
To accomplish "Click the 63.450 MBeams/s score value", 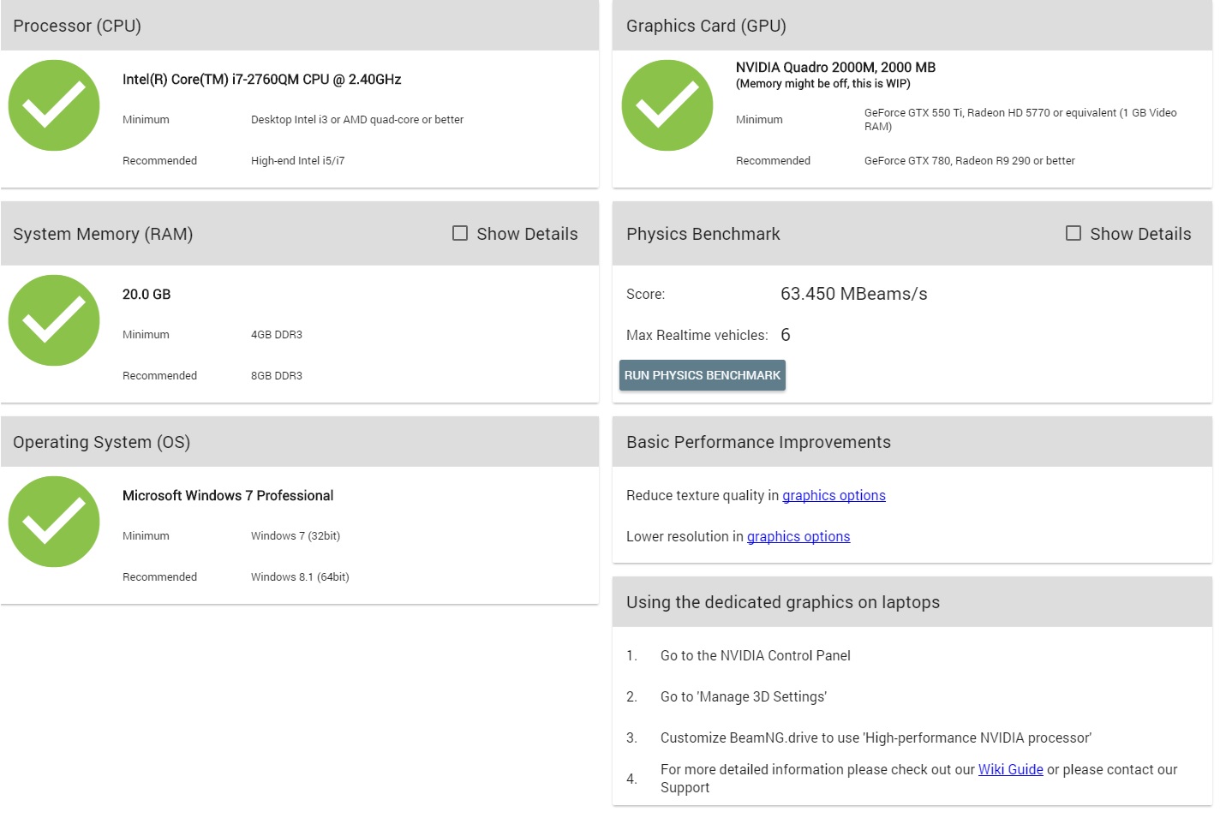I will click(854, 294).
